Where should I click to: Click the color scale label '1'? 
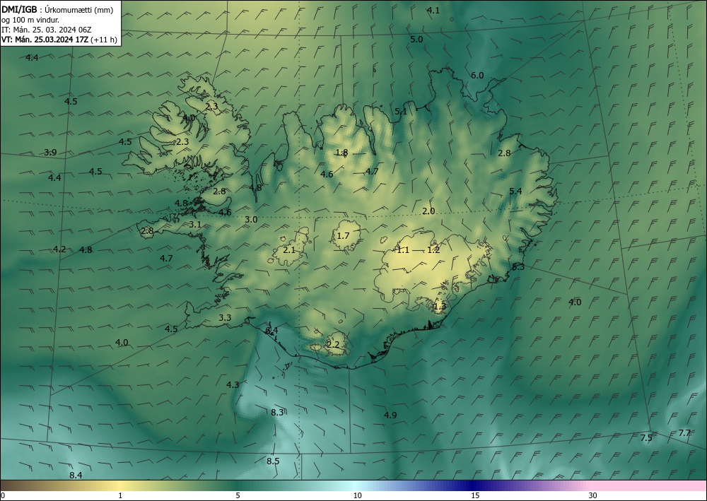[120, 495]
